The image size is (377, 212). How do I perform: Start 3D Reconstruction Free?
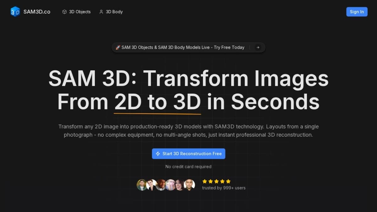(188, 154)
